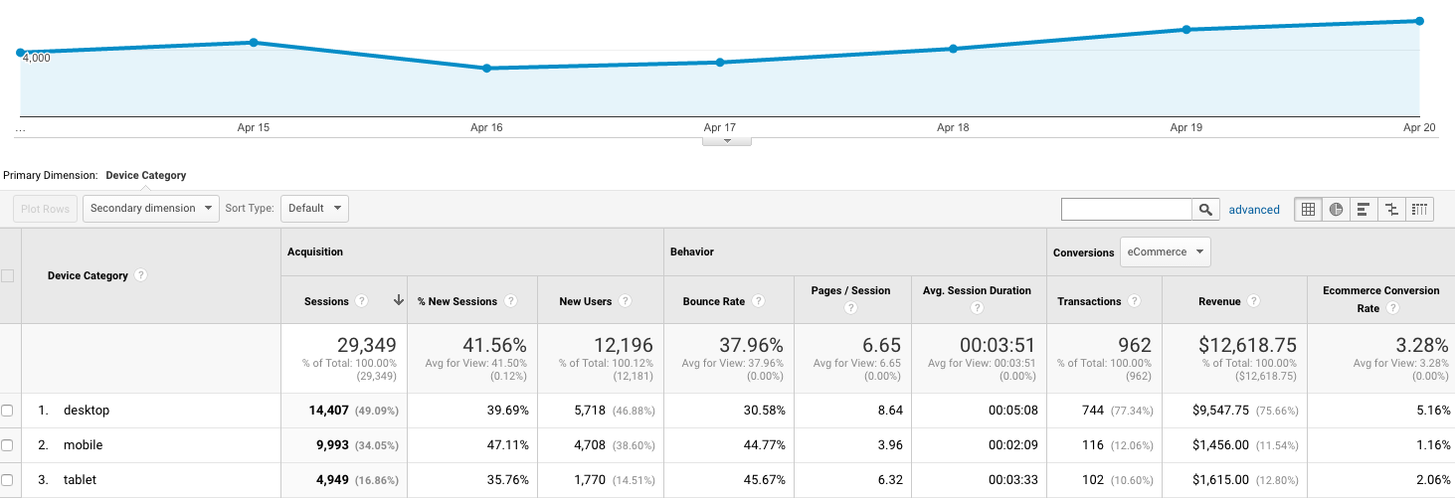Click the magnifier search button
1455x500 pixels.
1205,209
